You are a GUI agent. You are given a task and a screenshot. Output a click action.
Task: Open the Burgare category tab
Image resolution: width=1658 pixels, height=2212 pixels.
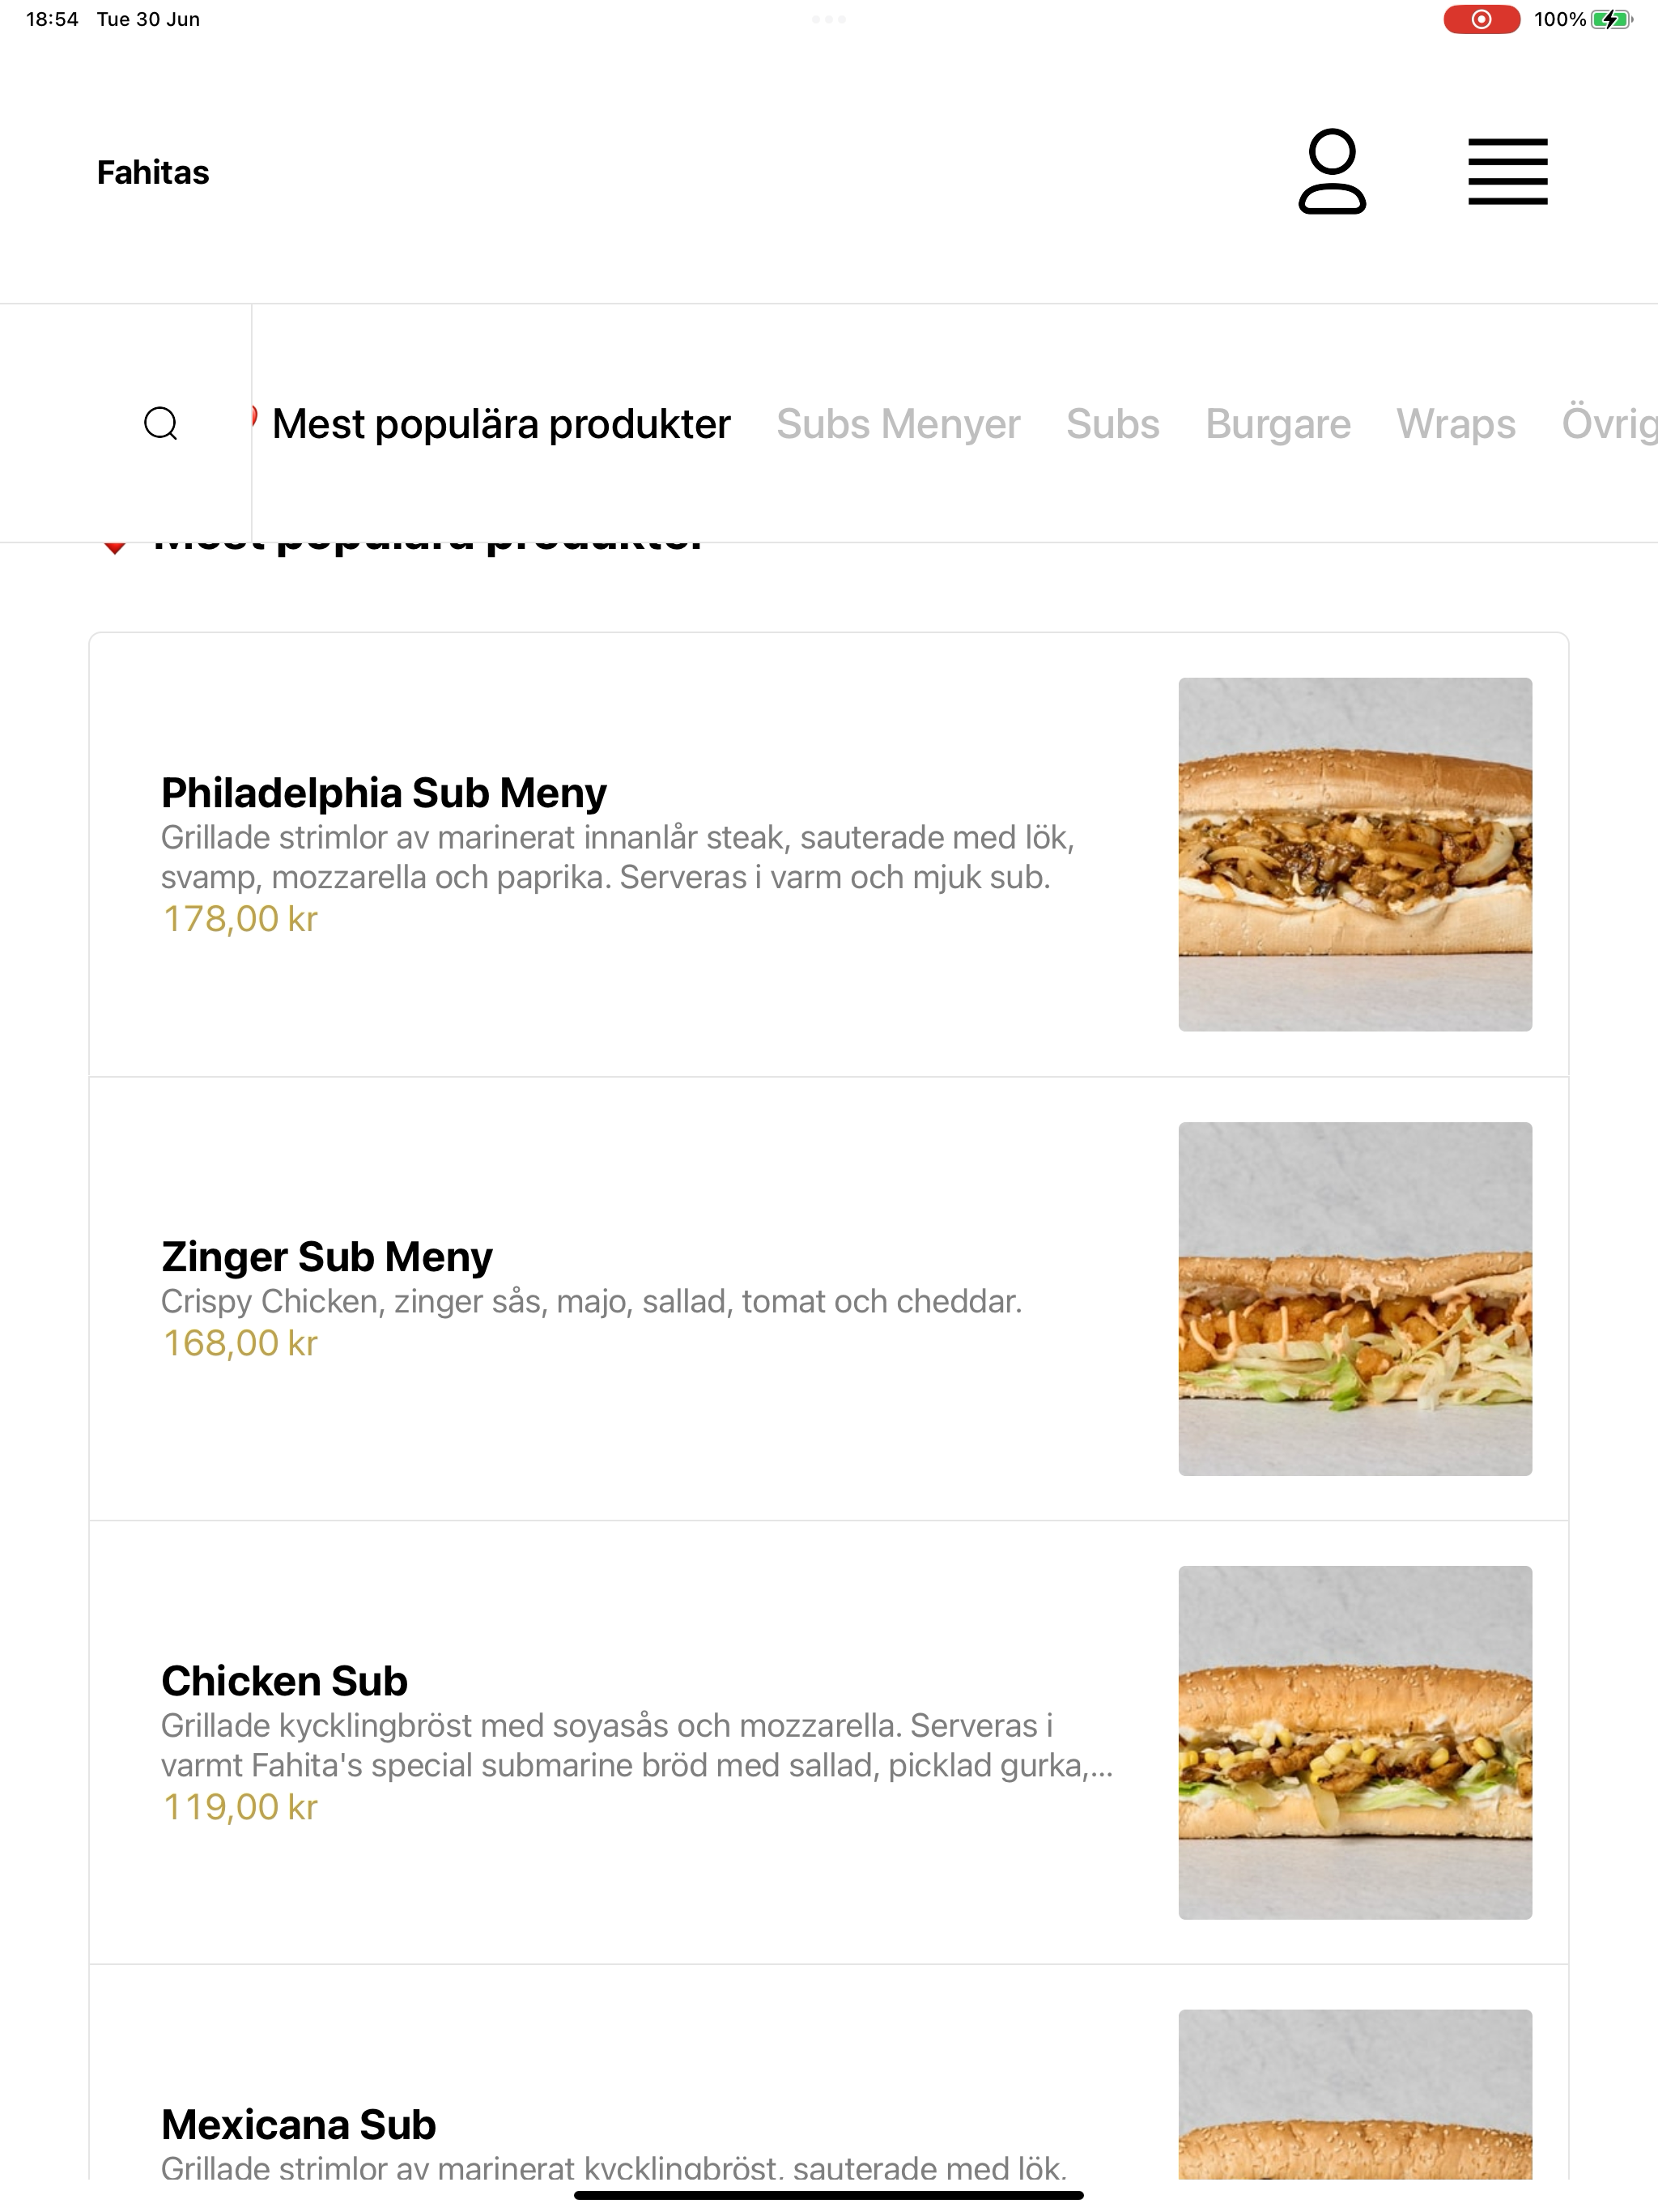pos(1278,424)
